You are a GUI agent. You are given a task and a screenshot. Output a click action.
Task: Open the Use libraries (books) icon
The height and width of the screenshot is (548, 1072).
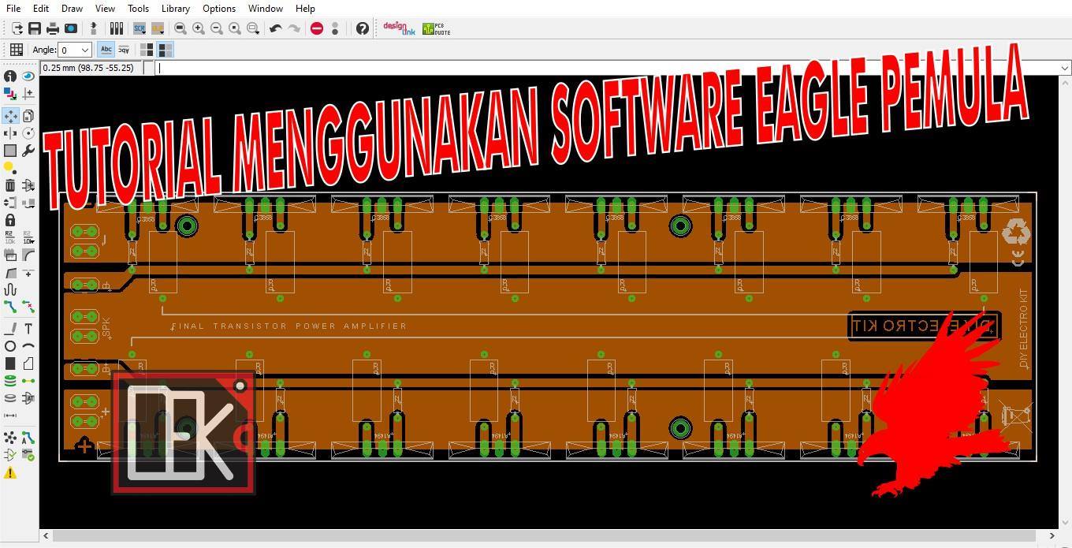click(117, 28)
